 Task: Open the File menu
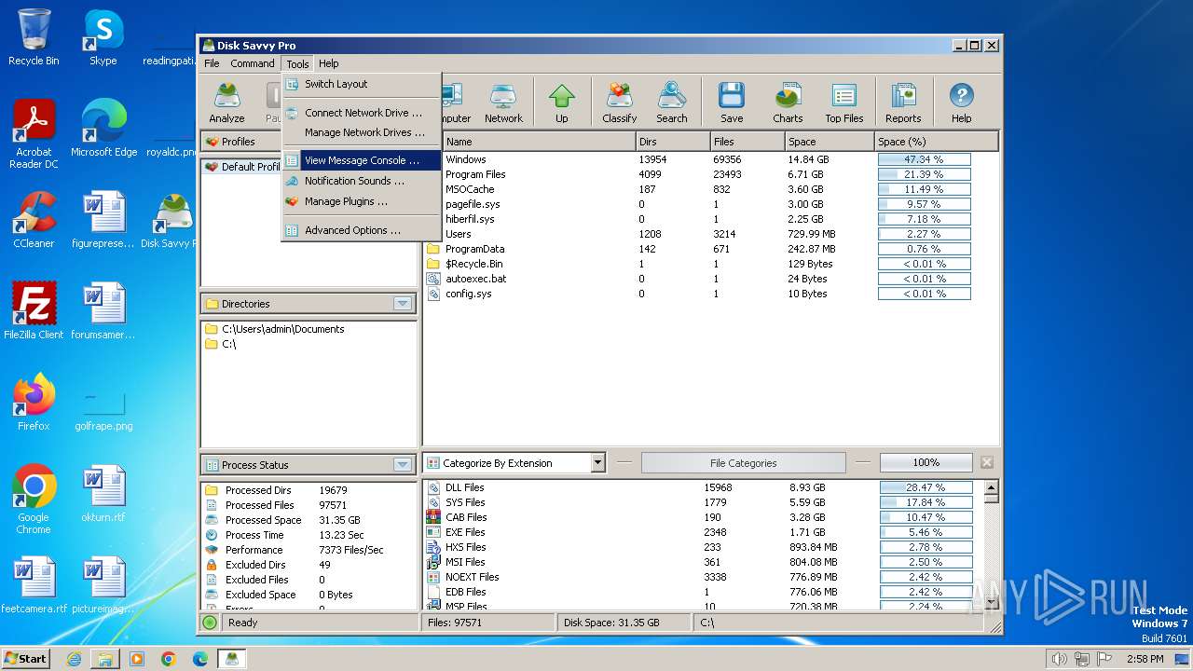tap(212, 63)
